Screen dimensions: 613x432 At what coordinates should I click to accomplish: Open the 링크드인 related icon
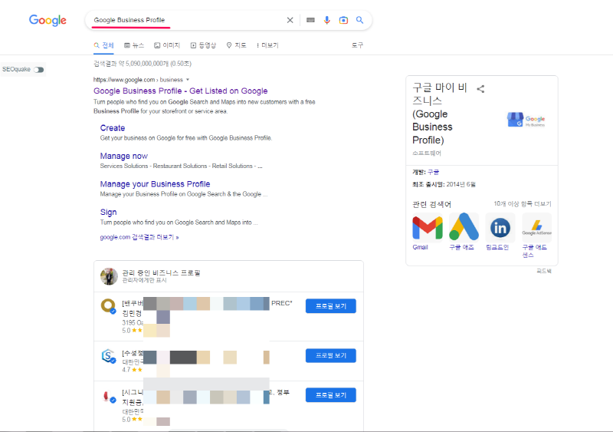pos(500,227)
